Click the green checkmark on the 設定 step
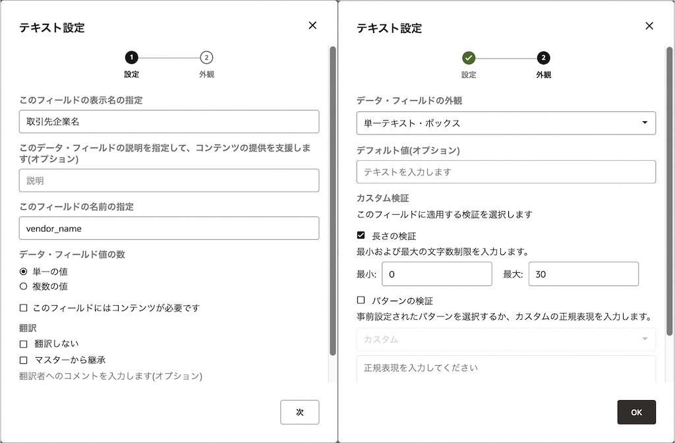 469,58
